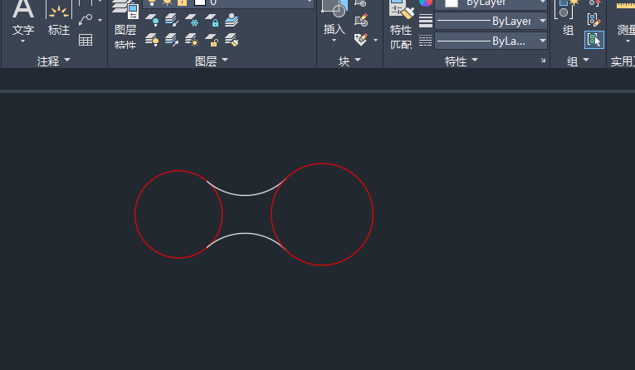
Task: Open the 插入 dropdown arrow
Action: [335, 41]
